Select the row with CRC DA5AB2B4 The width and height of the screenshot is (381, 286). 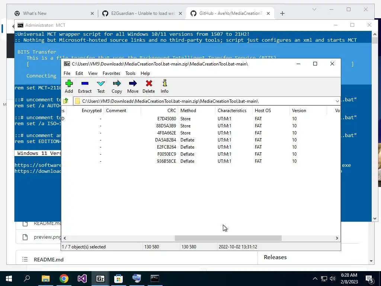[x=201, y=140]
